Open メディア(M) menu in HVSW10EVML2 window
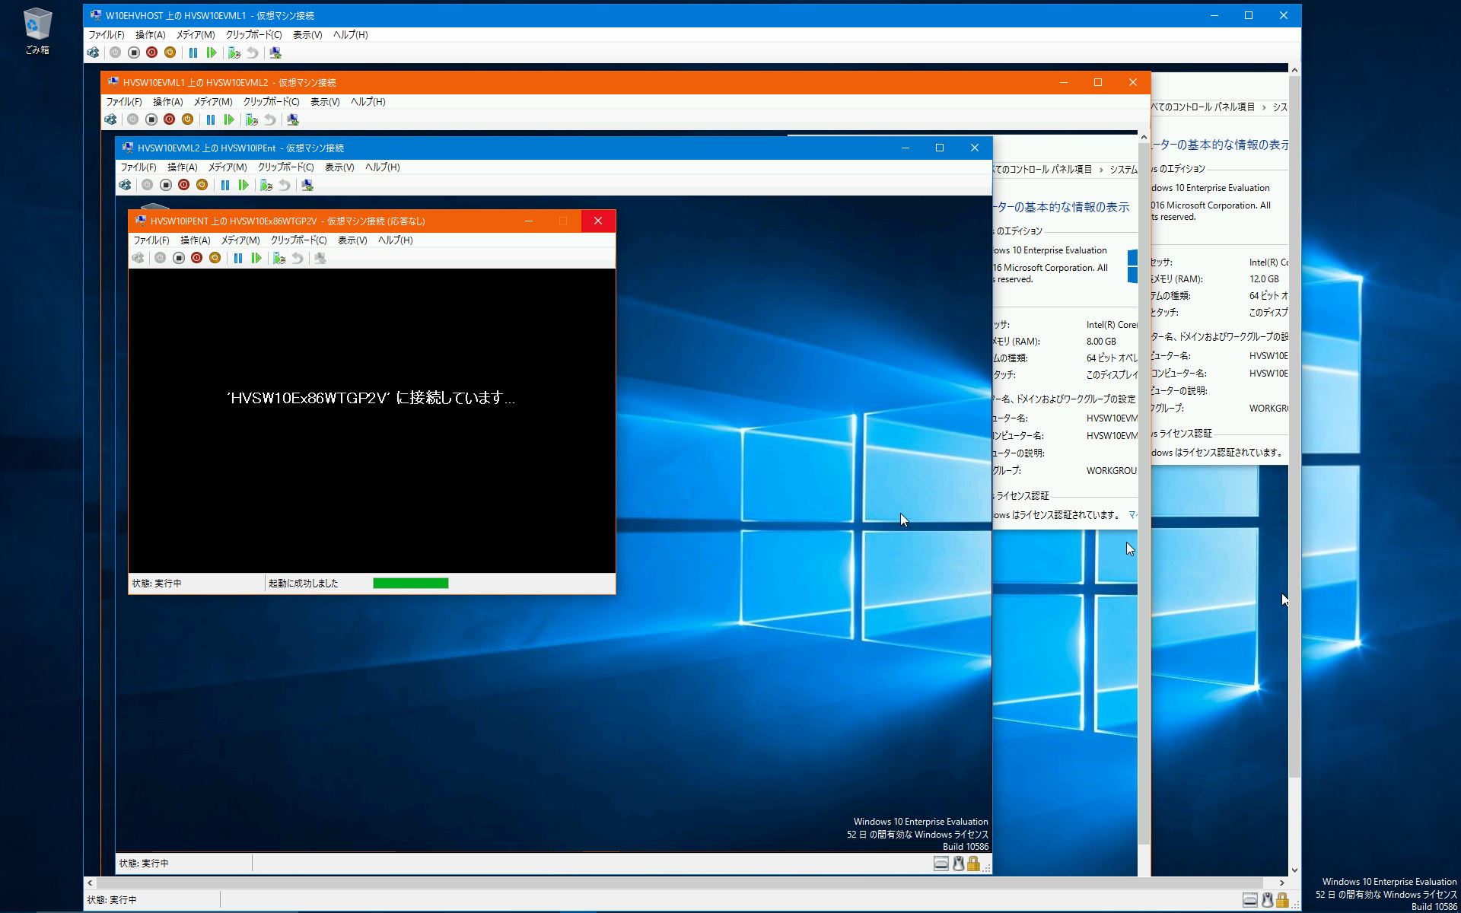Viewport: 1461px width, 913px height. click(x=213, y=101)
